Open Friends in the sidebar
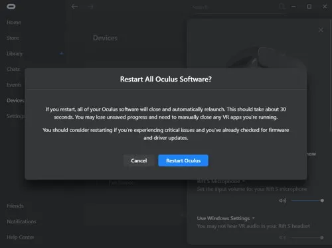 tap(15, 206)
